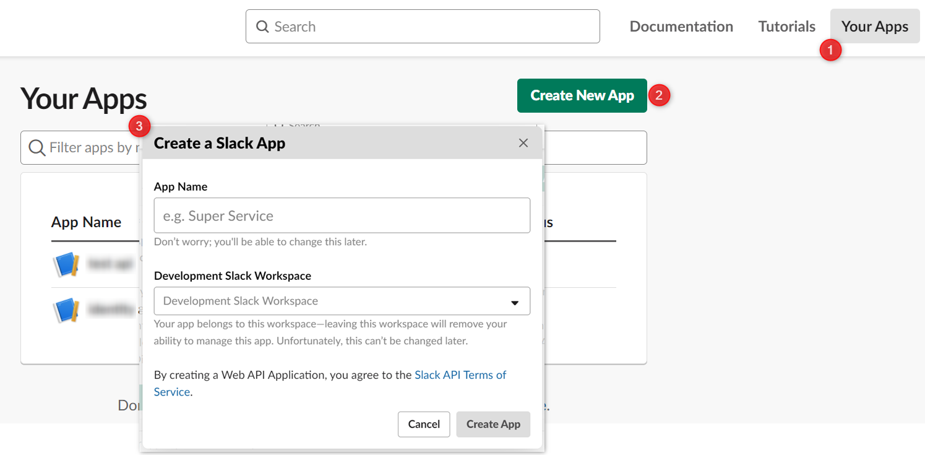Go to the Your Apps tab
This screenshot has width=925, height=455.
pyautogui.click(x=875, y=27)
